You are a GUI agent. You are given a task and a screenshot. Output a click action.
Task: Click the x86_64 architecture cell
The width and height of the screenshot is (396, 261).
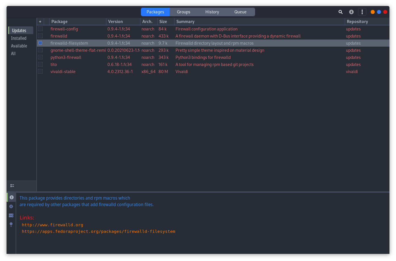[x=149, y=72]
